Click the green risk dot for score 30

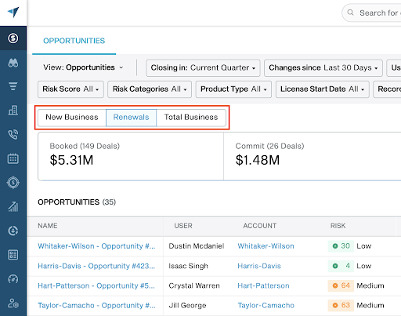335,246
